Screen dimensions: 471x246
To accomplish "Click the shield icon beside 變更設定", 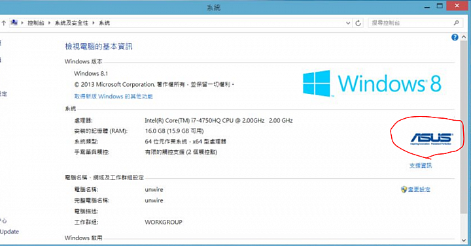I will 404,189.
